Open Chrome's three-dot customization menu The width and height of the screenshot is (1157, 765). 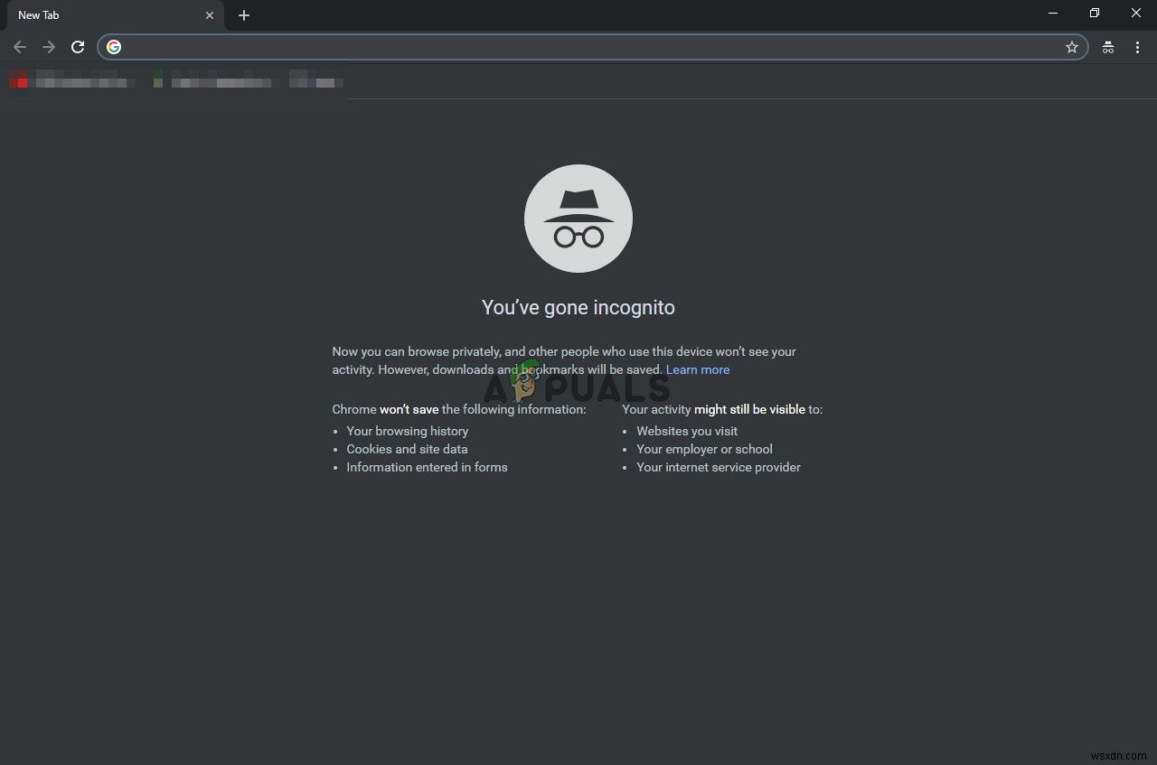point(1137,47)
